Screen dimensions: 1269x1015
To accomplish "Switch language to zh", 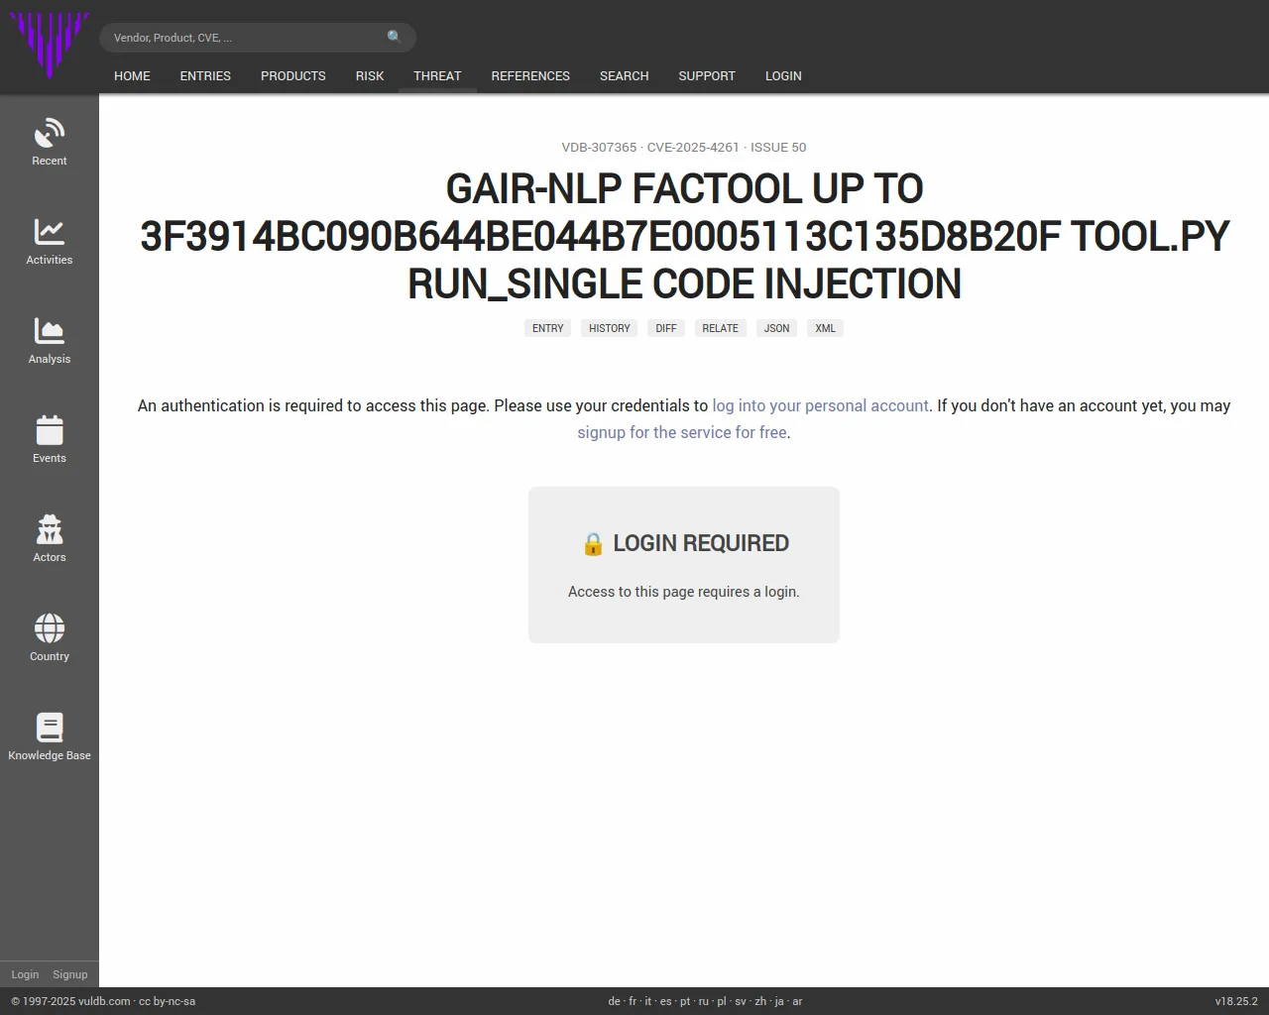I will tap(760, 1001).
